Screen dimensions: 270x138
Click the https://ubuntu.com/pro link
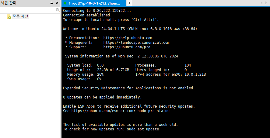coord(127,47)
